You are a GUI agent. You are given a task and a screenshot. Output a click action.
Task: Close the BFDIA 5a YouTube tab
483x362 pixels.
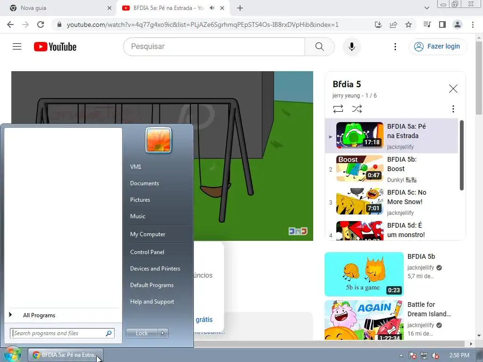click(x=222, y=8)
